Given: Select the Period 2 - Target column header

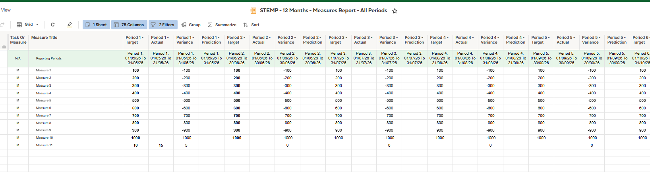Looking at the screenshot, I should coord(237,40).
